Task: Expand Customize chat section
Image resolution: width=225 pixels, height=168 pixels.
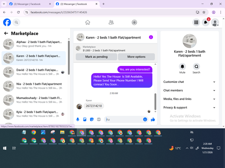Action: pyautogui.click(x=189, y=82)
